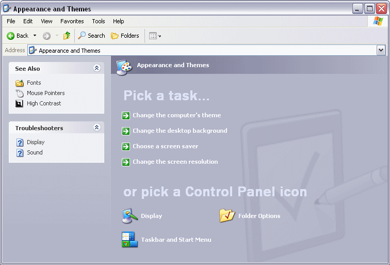This screenshot has height=265, width=390.
Task: Collapse the See Also panel
Action: pos(96,68)
